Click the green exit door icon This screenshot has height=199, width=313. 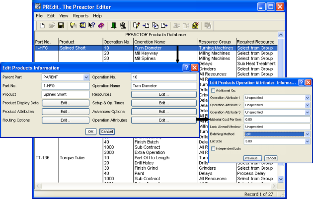114,25
